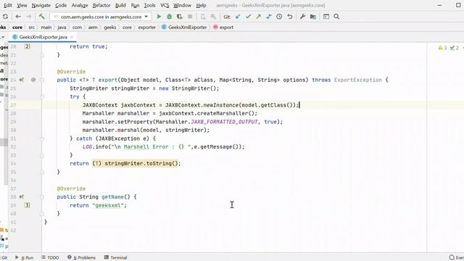Open the Help menu

point(202,5)
